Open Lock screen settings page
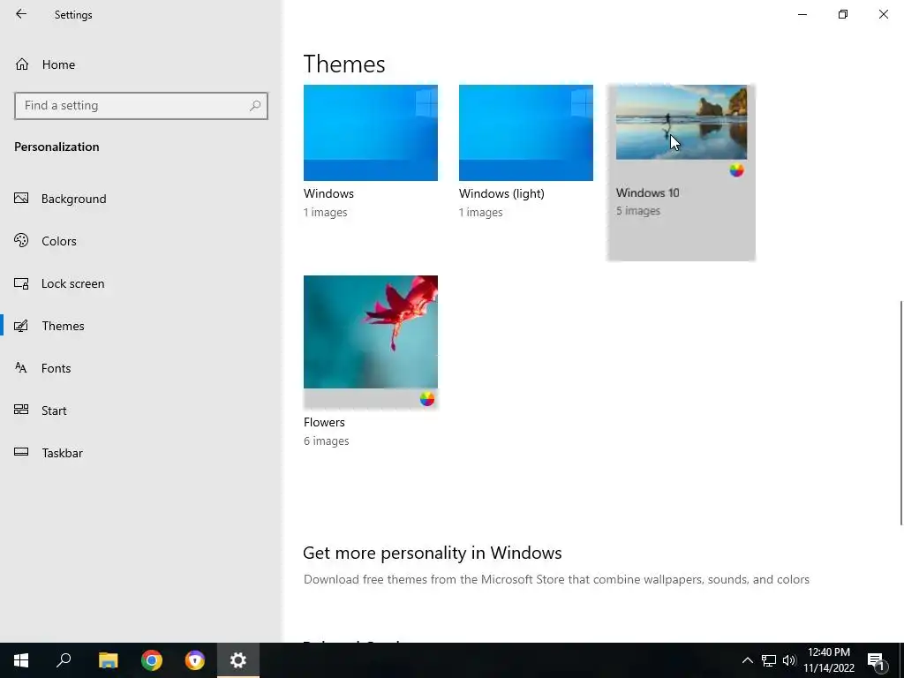This screenshot has height=678, width=904. pyautogui.click(x=72, y=283)
